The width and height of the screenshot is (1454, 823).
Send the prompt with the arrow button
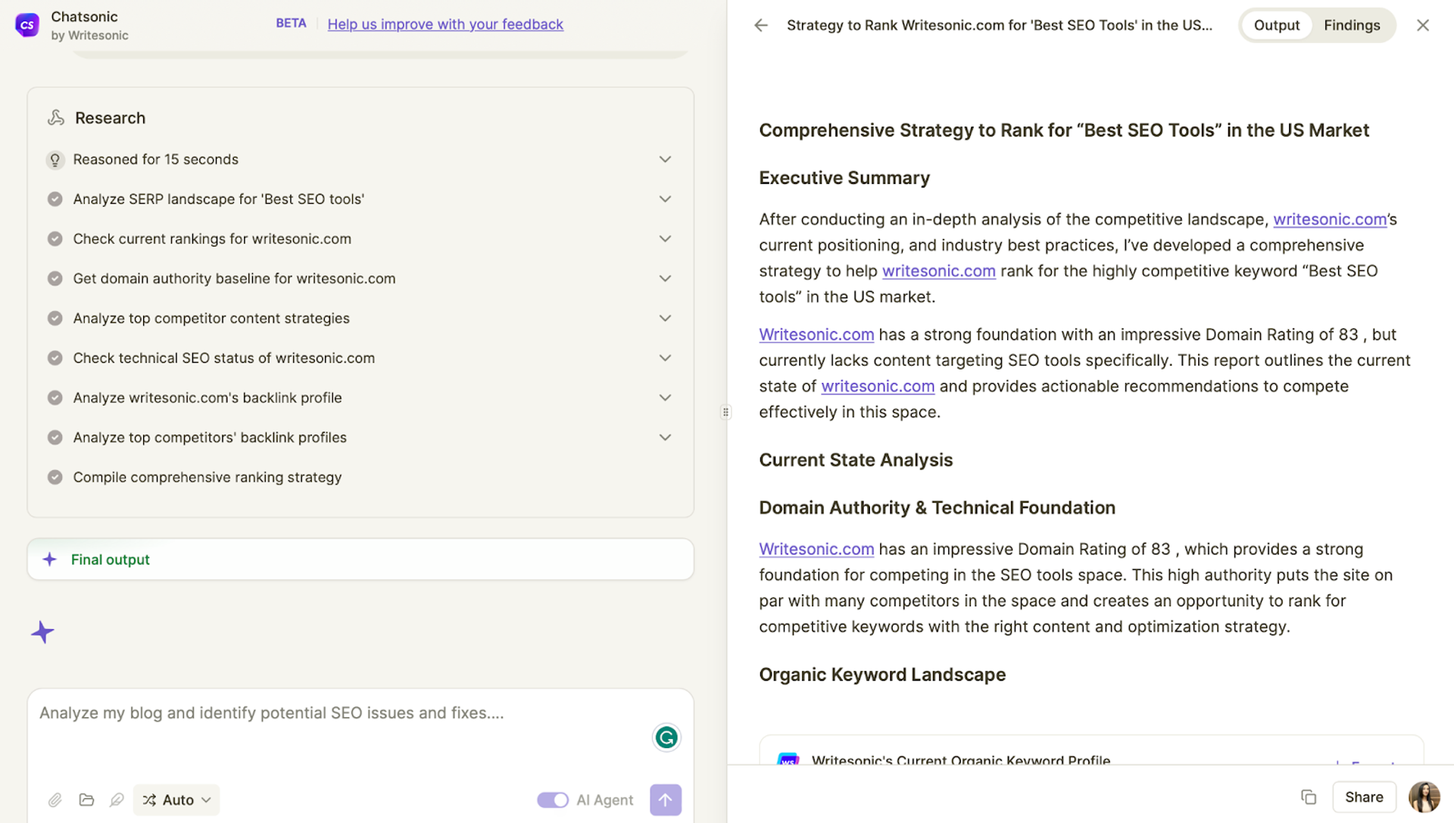pos(666,800)
